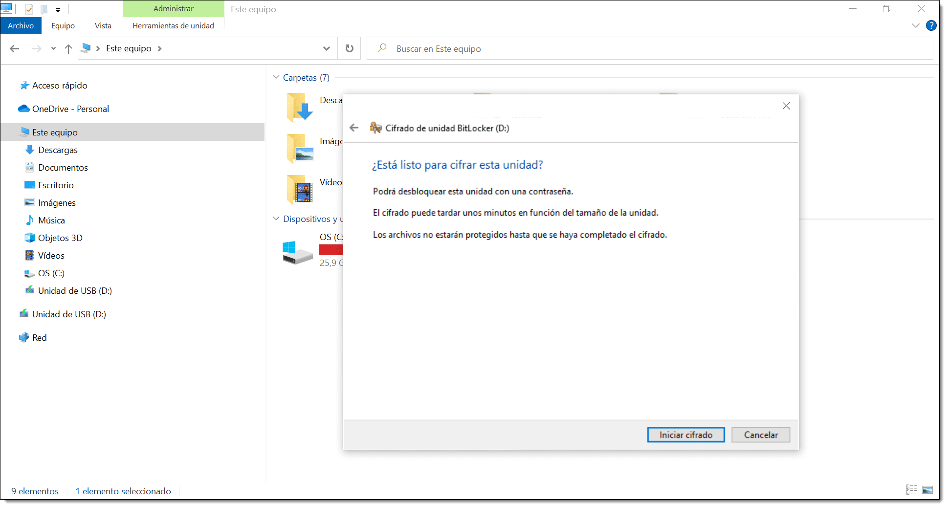Open Customize Quick Access Toolbar dropdown

(58, 9)
